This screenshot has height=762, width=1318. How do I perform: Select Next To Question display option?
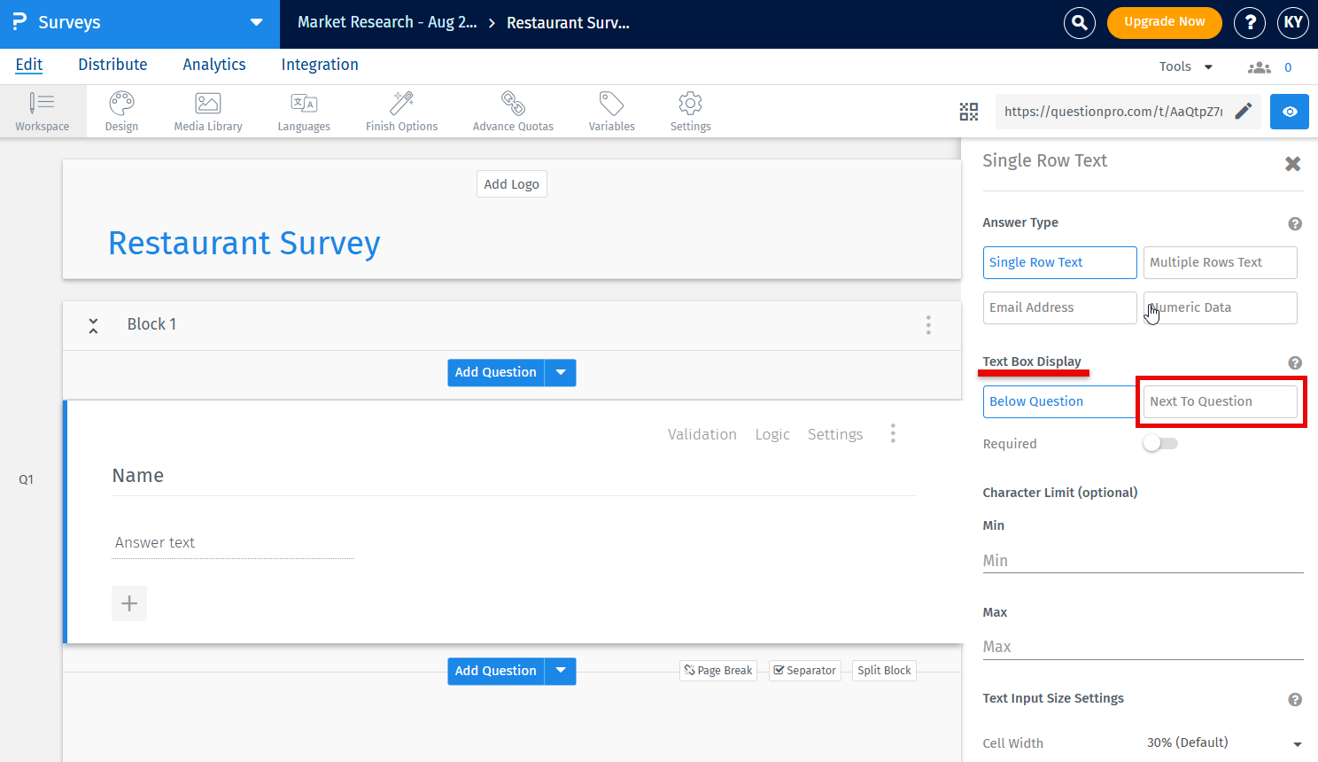tap(1220, 401)
